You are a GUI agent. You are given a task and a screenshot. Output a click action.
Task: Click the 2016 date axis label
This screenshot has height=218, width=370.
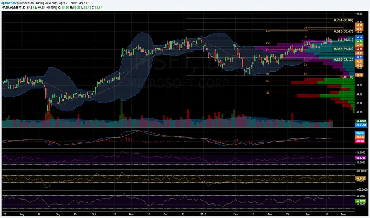tap(203, 214)
